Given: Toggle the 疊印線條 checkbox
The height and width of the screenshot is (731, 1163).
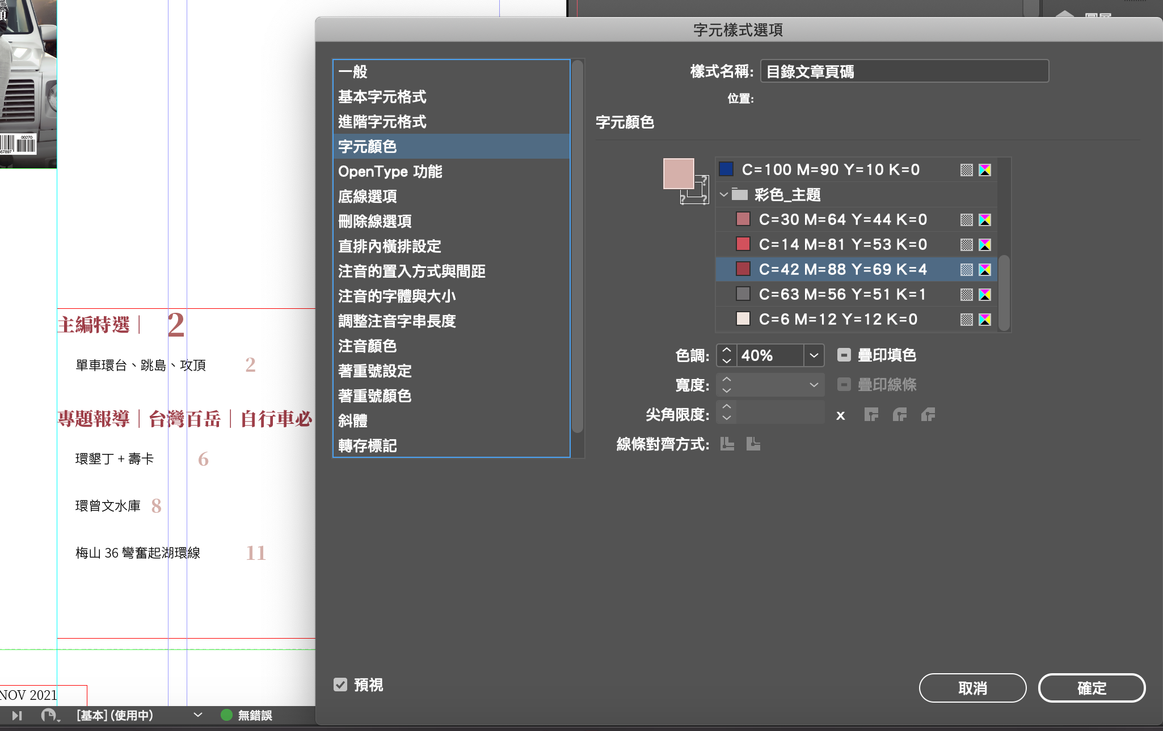Looking at the screenshot, I should point(844,385).
